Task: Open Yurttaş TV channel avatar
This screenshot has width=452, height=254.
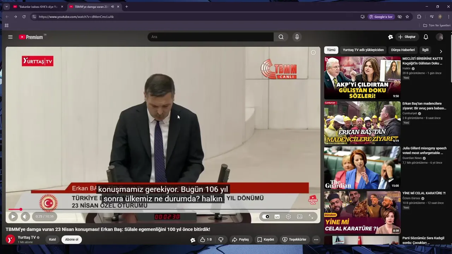Action: point(11,240)
